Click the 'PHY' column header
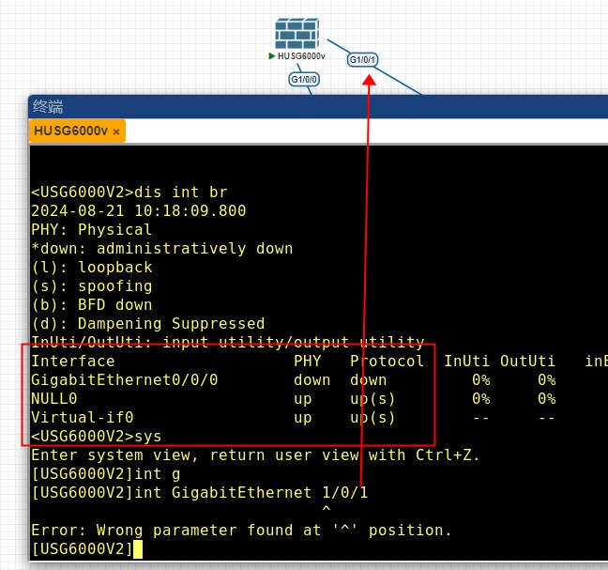This screenshot has width=608, height=570. (308, 361)
